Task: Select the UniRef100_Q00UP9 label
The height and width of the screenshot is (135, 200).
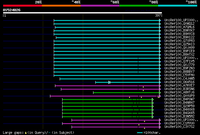Action: [x=179, y=96]
